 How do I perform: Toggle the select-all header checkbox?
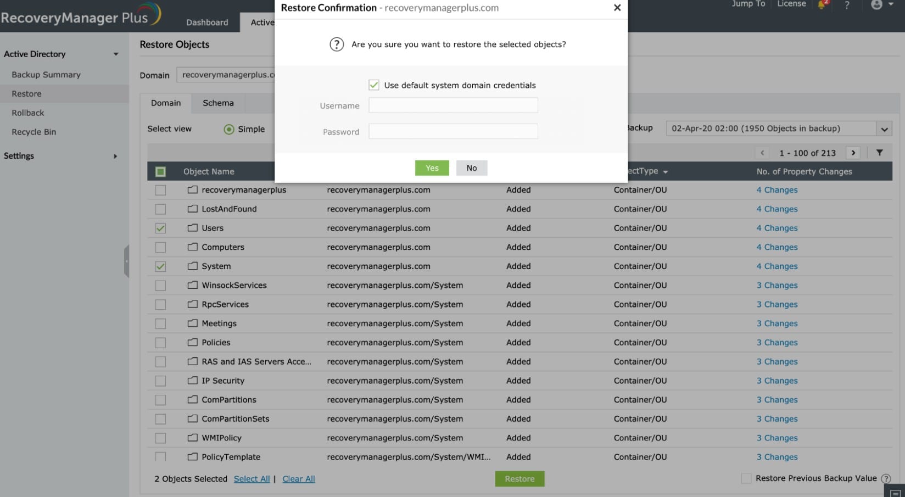(160, 172)
